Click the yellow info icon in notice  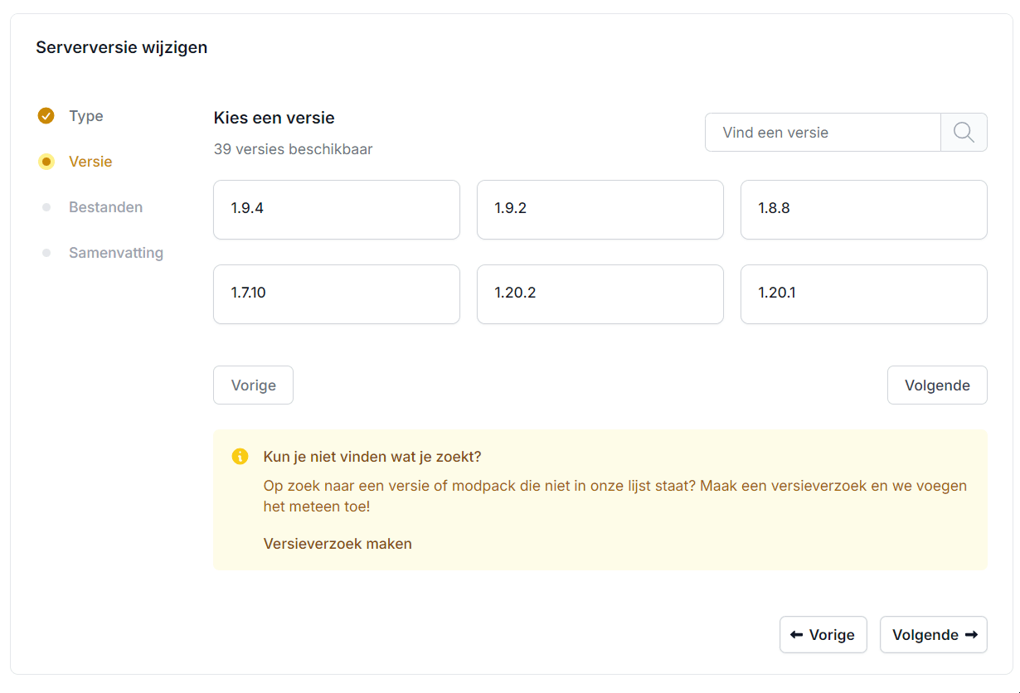point(240,457)
